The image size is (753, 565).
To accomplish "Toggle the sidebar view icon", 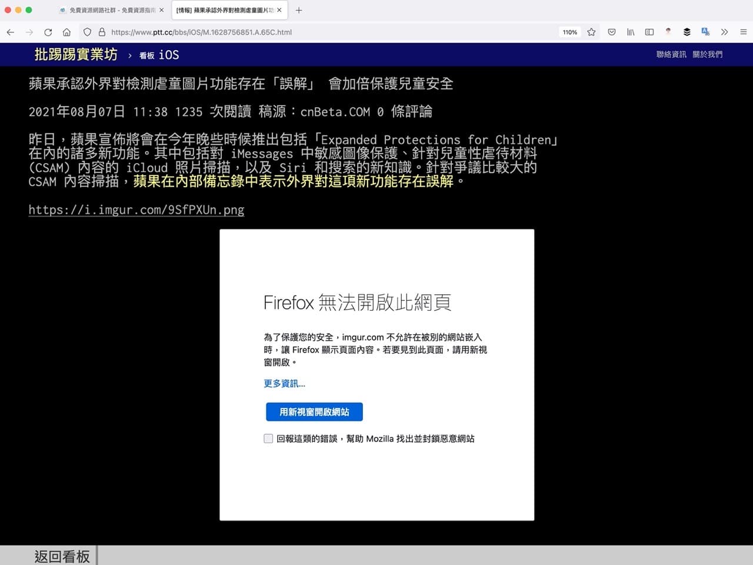I will 649,32.
